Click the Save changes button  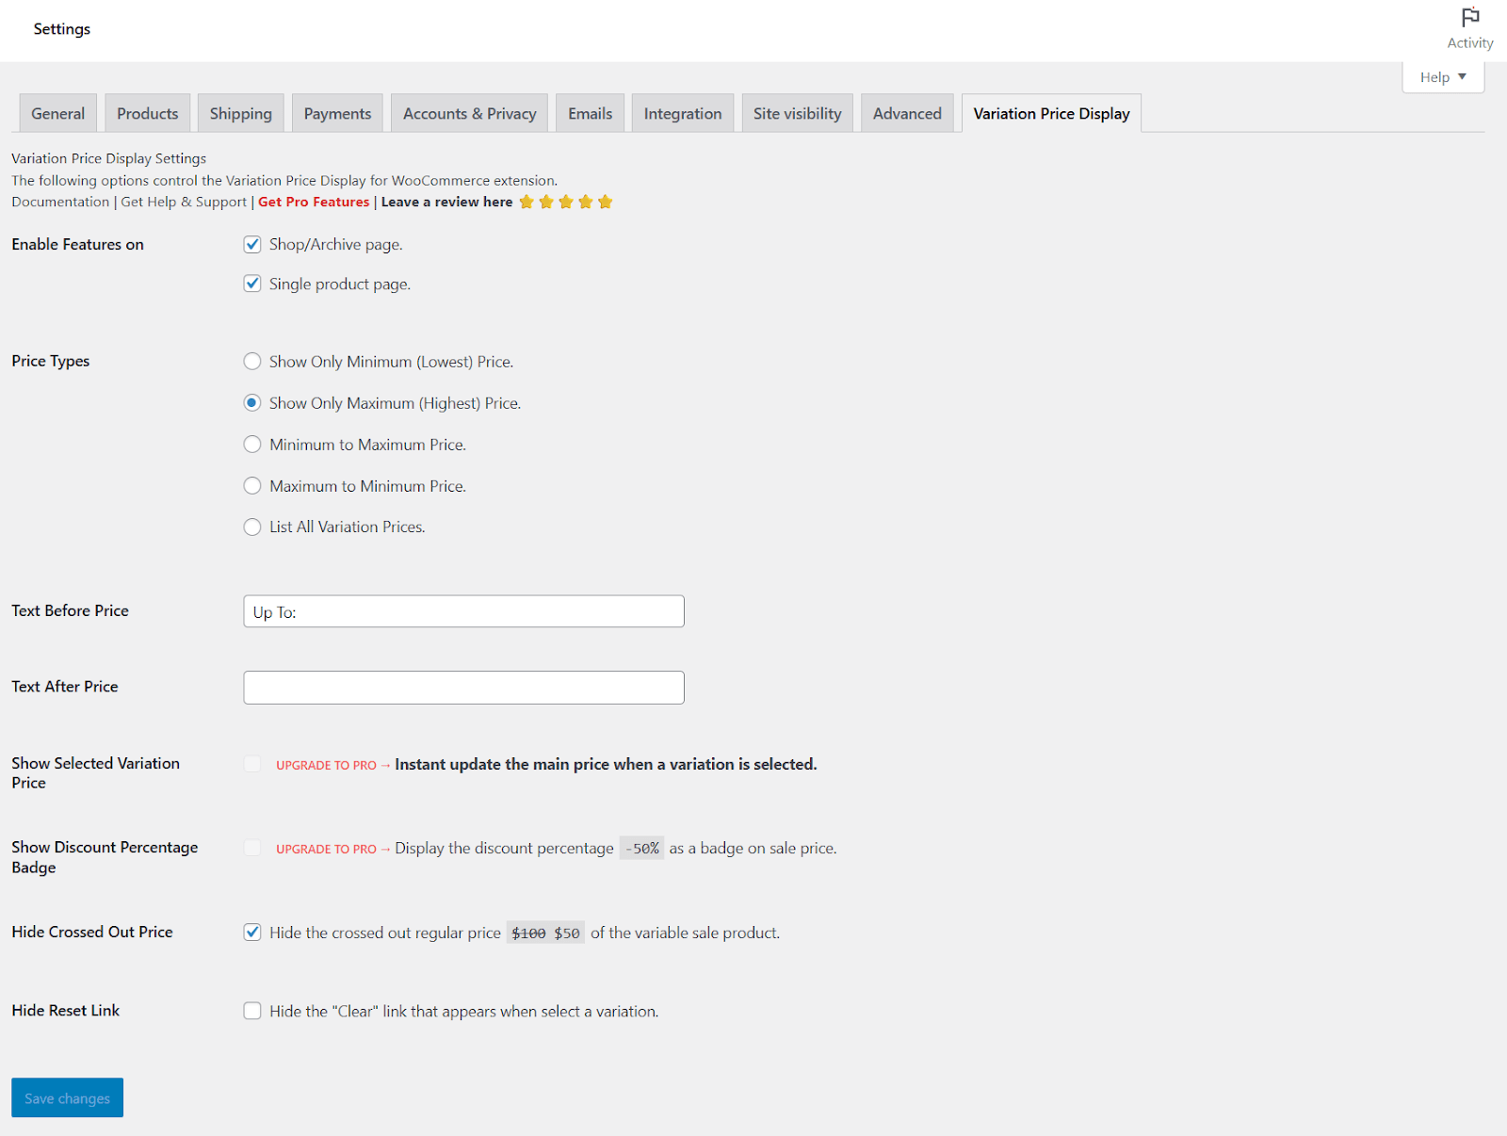[67, 1097]
